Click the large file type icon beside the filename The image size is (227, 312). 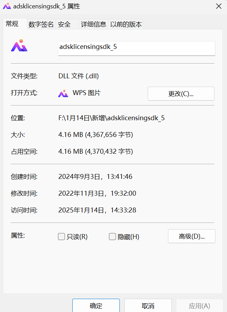19,46
